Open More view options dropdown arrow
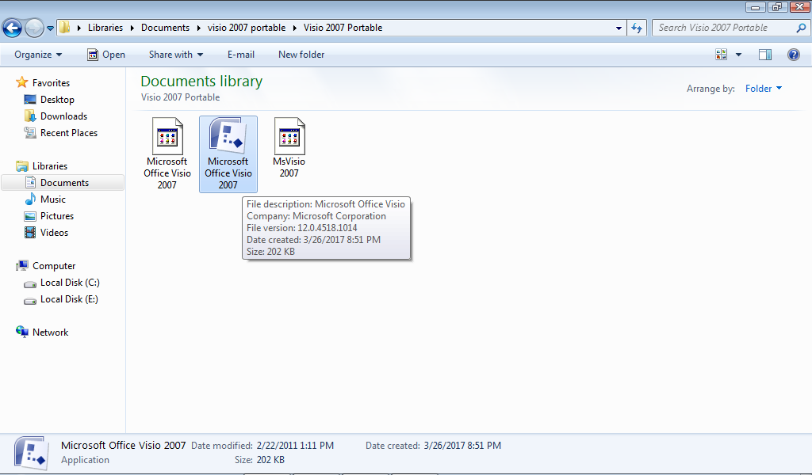This screenshot has width=812, height=475. coord(738,55)
